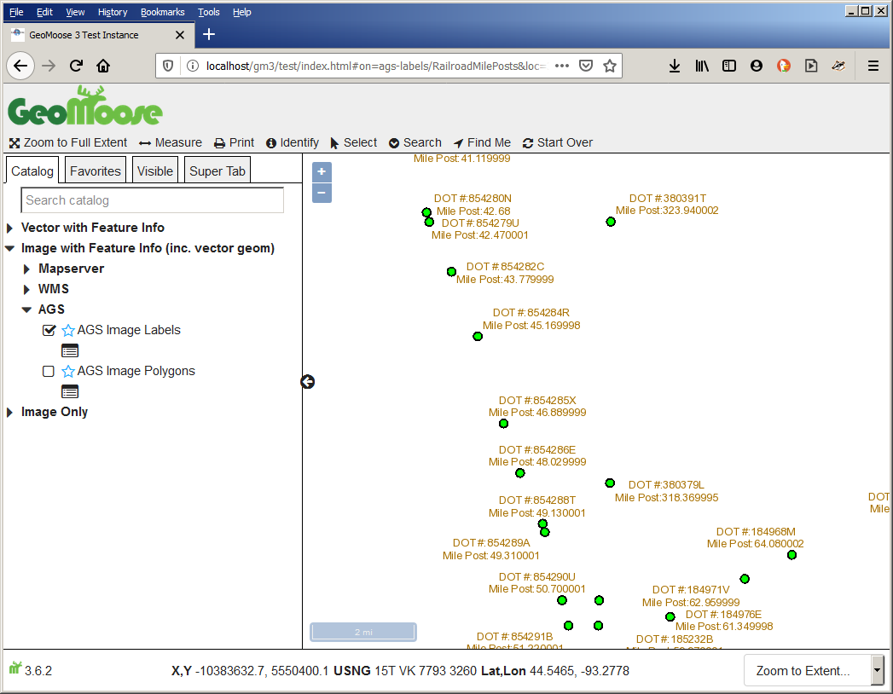Open AGS Image Polygons attribute table icon
The height and width of the screenshot is (694, 893).
[x=70, y=391]
